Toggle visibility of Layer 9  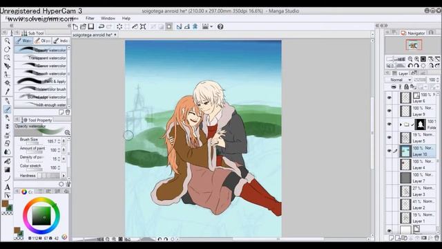click(390, 111)
